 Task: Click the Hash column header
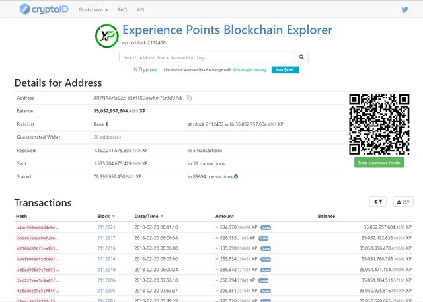coord(22,216)
